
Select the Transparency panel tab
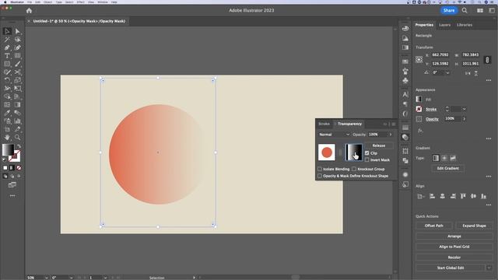[349, 124]
